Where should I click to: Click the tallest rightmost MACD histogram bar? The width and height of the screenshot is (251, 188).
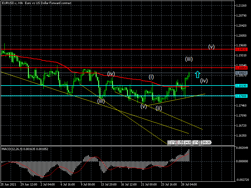(x=189, y=156)
